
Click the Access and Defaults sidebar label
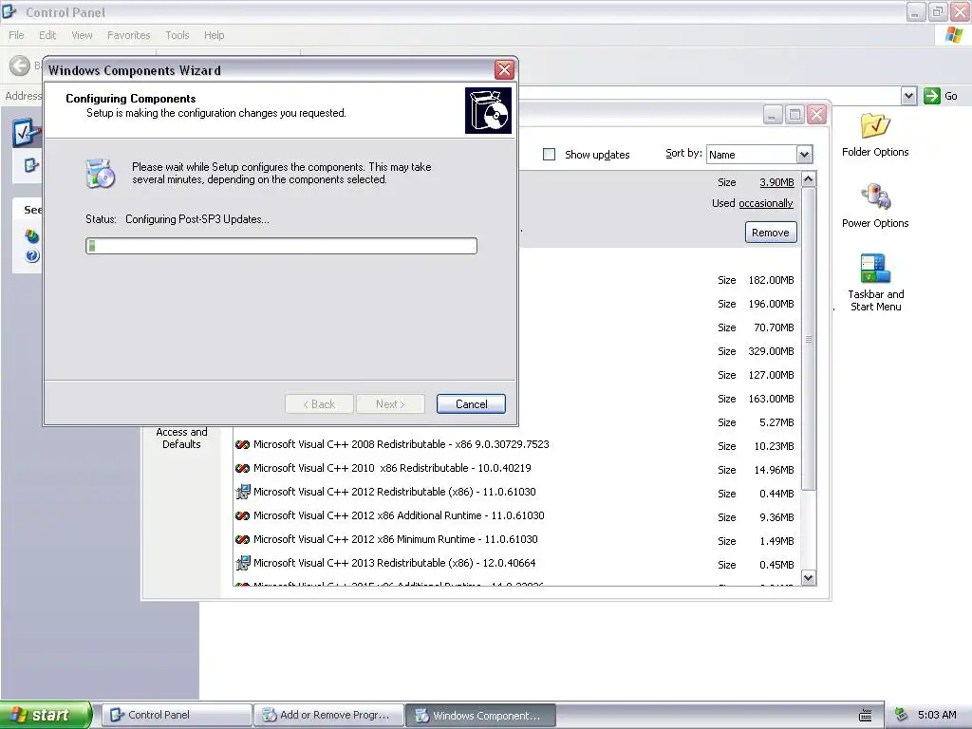pos(181,438)
